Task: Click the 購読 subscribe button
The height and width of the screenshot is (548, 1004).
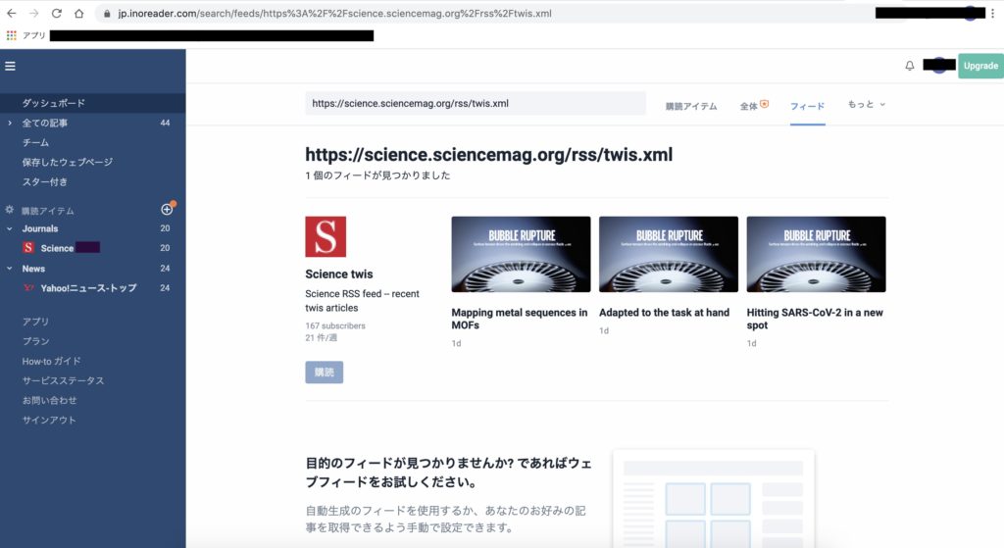Action: coord(324,372)
